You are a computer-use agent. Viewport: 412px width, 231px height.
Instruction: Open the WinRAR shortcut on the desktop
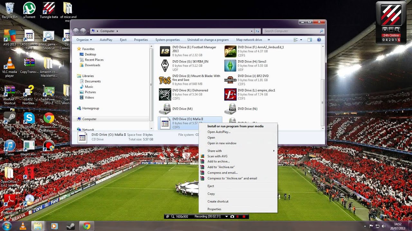(10, 95)
